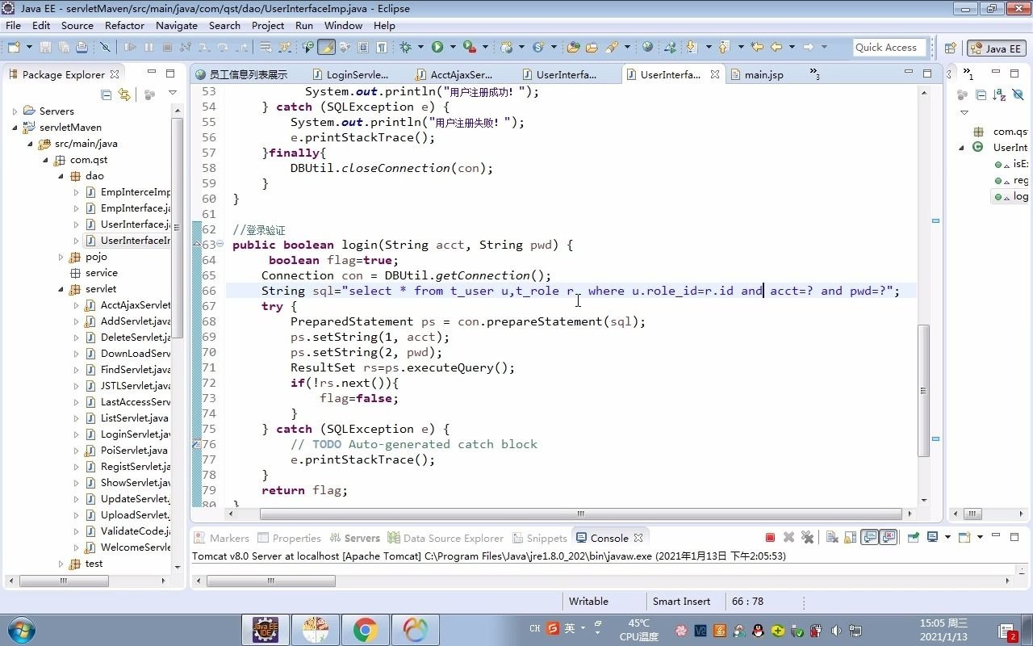Open Google Chrome from the taskbar
The image size is (1033, 646).
366,630
